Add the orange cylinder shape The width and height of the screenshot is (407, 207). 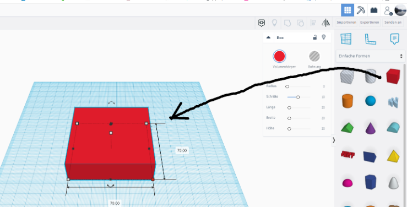click(348, 101)
